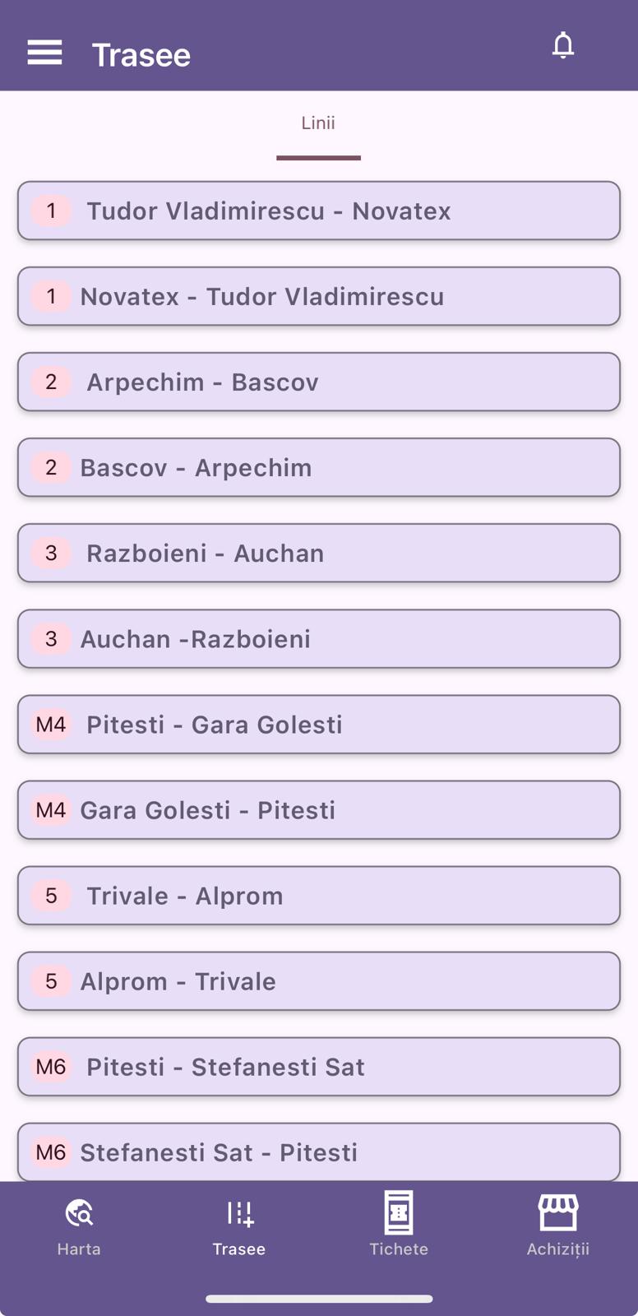Select the Linii tab
The width and height of the screenshot is (638, 1316).
318,123
